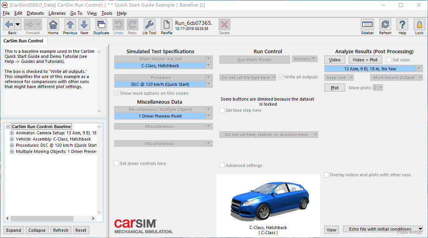Open the View menu
Image resolution: width=428 pixels, height=238 pixels.
(92, 13)
